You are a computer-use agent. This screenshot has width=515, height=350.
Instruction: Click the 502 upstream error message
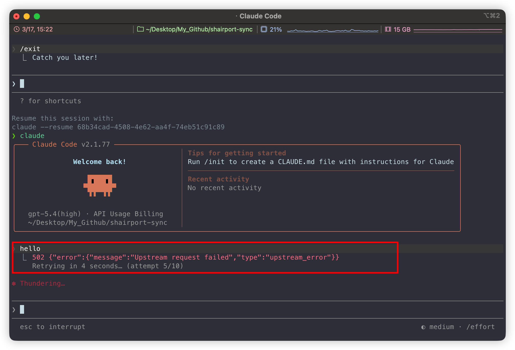186,257
